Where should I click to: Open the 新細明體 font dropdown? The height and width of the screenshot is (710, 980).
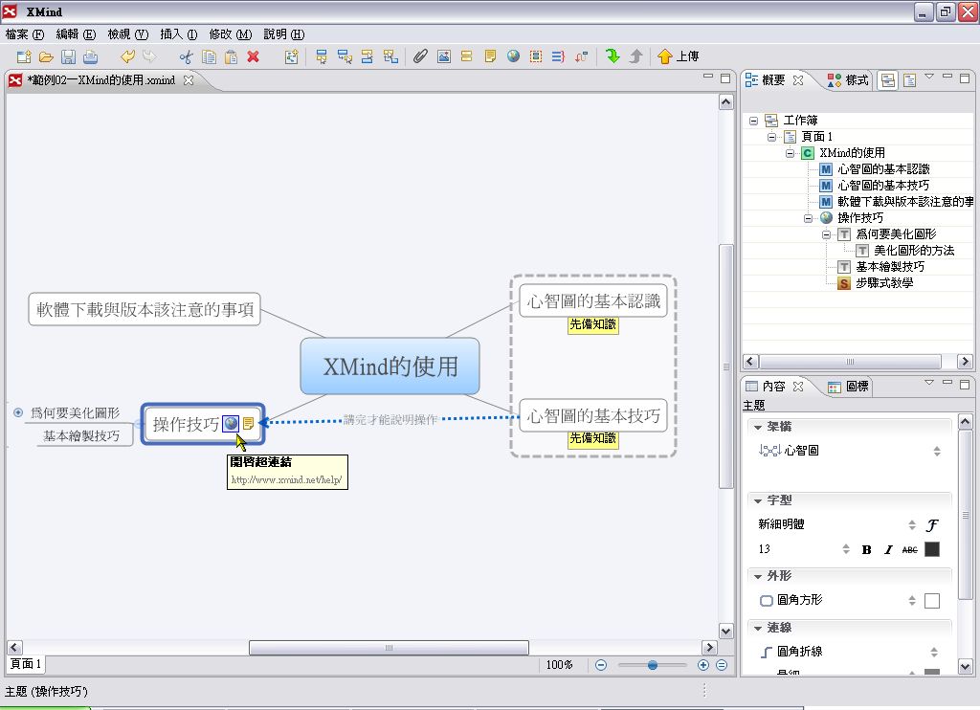pyautogui.click(x=912, y=524)
